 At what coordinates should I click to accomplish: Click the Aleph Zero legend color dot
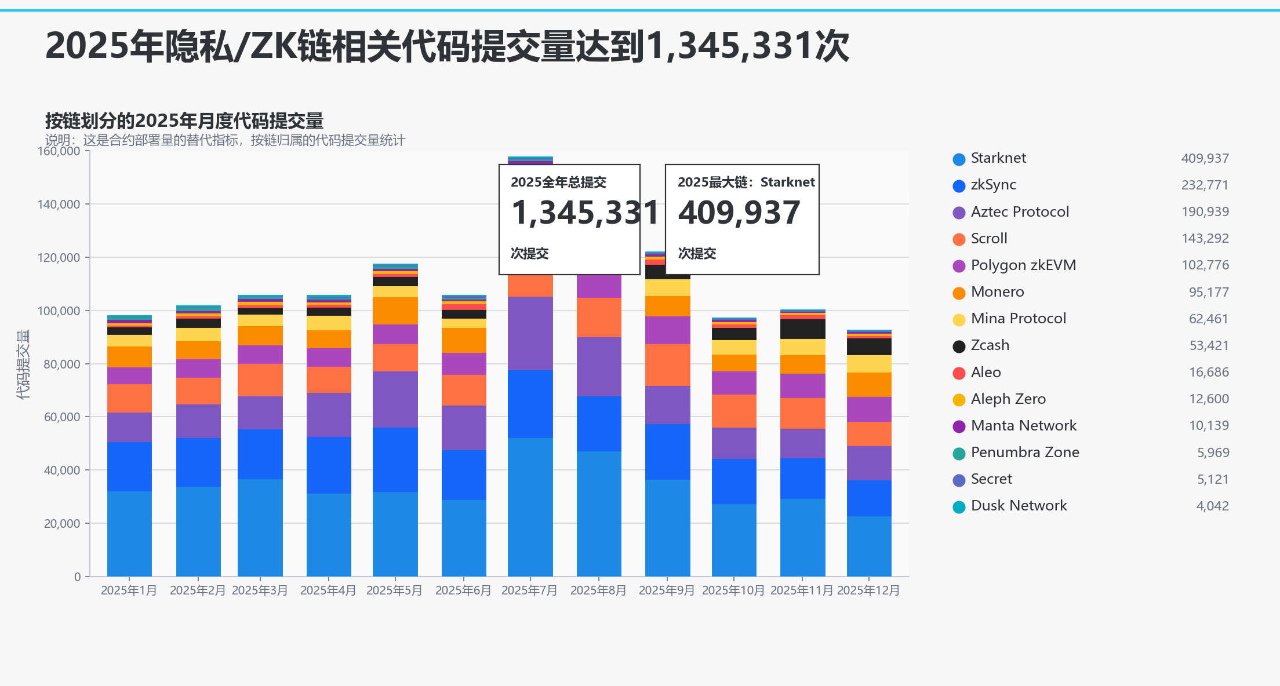959,400
